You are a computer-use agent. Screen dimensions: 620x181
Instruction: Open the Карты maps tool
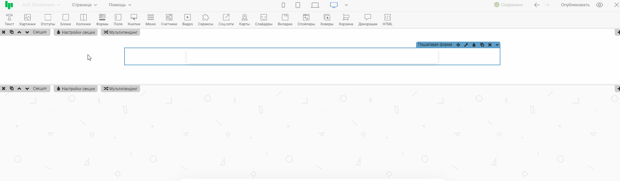pyautogui.click(x=244, y=20)
